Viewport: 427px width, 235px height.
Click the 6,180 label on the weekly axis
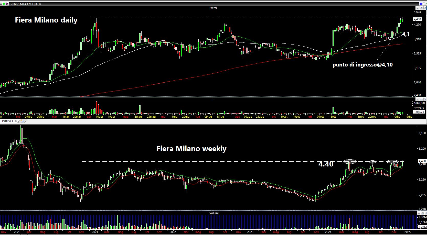(422, 133)
